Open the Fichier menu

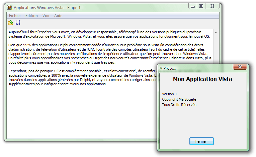[x=15, y=15]
